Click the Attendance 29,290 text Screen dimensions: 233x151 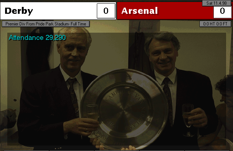(x=37, y=38)
